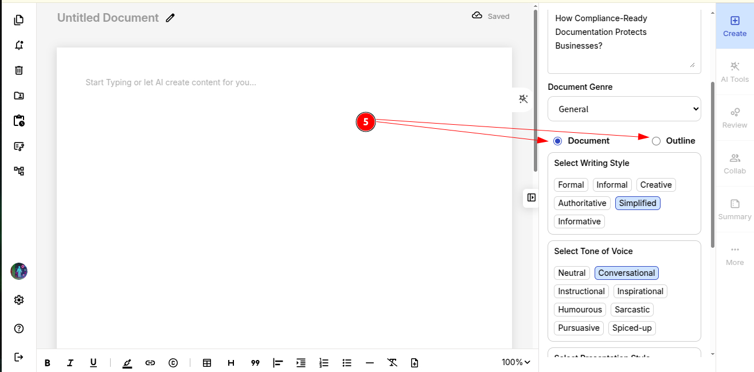Open the Document Genre dropdown
754x372 pixels.
624,109
